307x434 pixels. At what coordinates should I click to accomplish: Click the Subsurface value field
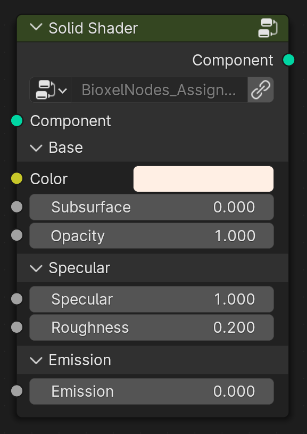pyautogui.click(x=152, y=207)
